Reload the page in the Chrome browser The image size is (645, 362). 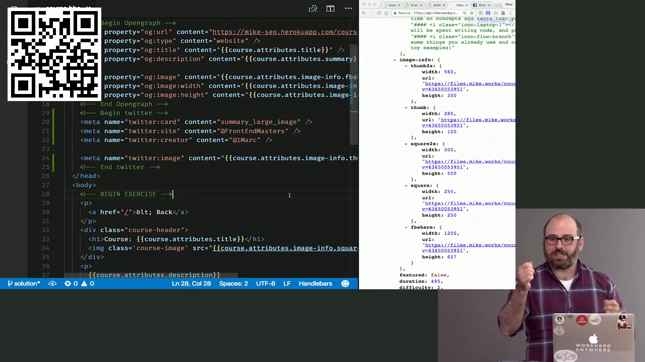coord(379,13)
